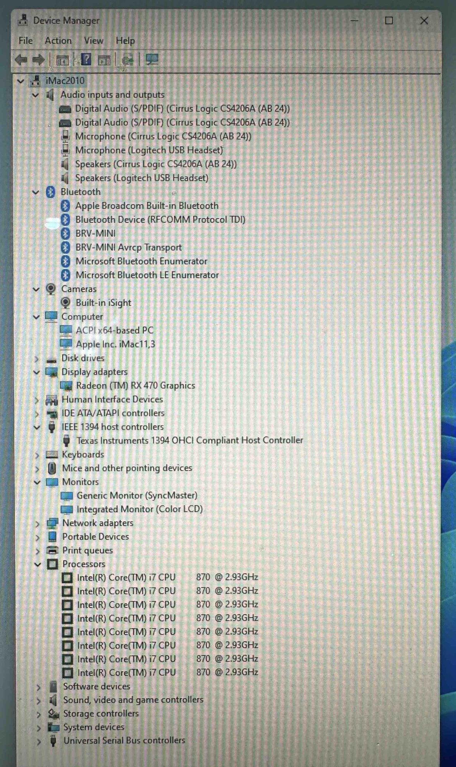Click the Keyboards category icon
The width and height of the screenshot is (456, 767).
click(x=52, y=454)
